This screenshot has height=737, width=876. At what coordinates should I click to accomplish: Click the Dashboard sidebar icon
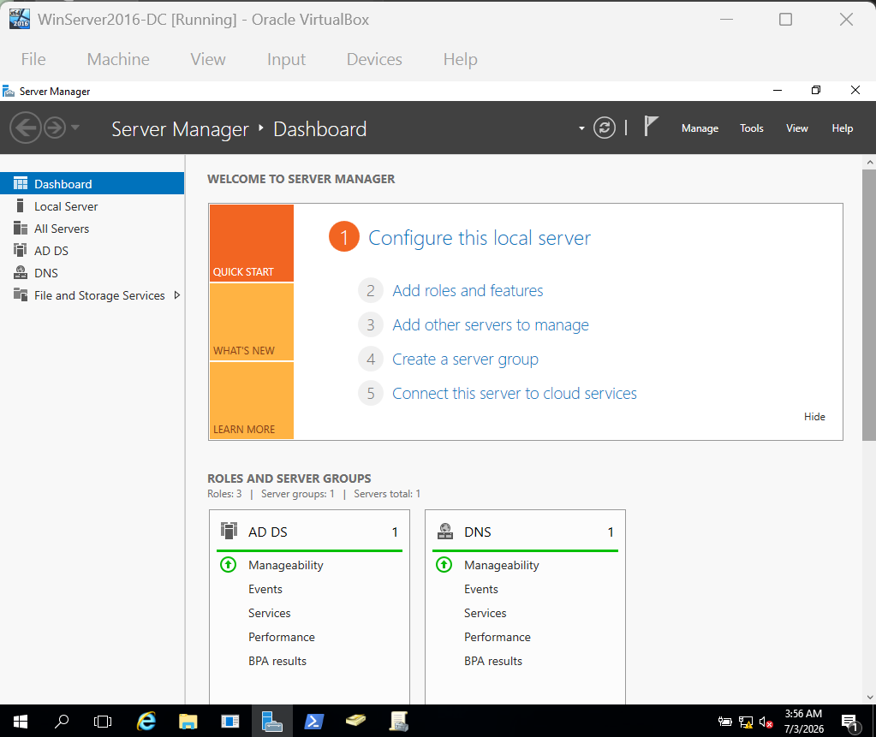[21, 183]
